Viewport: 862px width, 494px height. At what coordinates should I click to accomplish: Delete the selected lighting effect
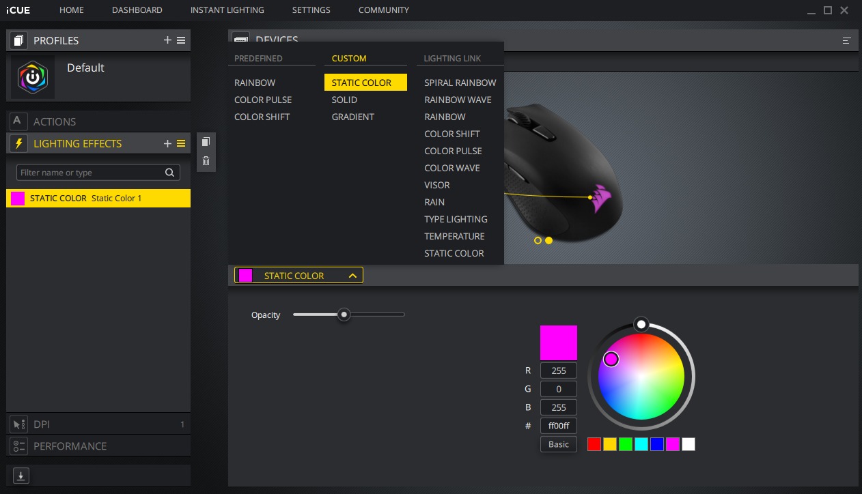coord(206,161)
